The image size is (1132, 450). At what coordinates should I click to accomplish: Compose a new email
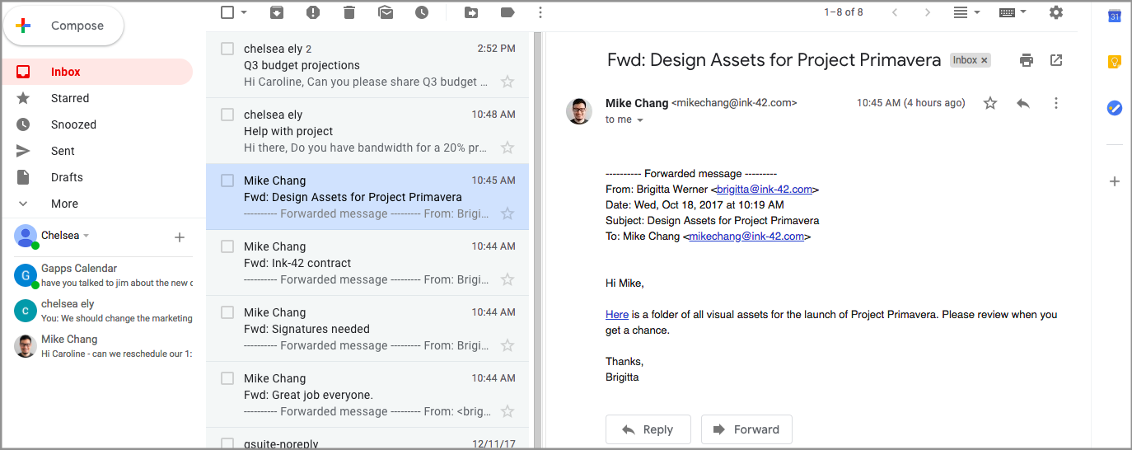(63, 26)
